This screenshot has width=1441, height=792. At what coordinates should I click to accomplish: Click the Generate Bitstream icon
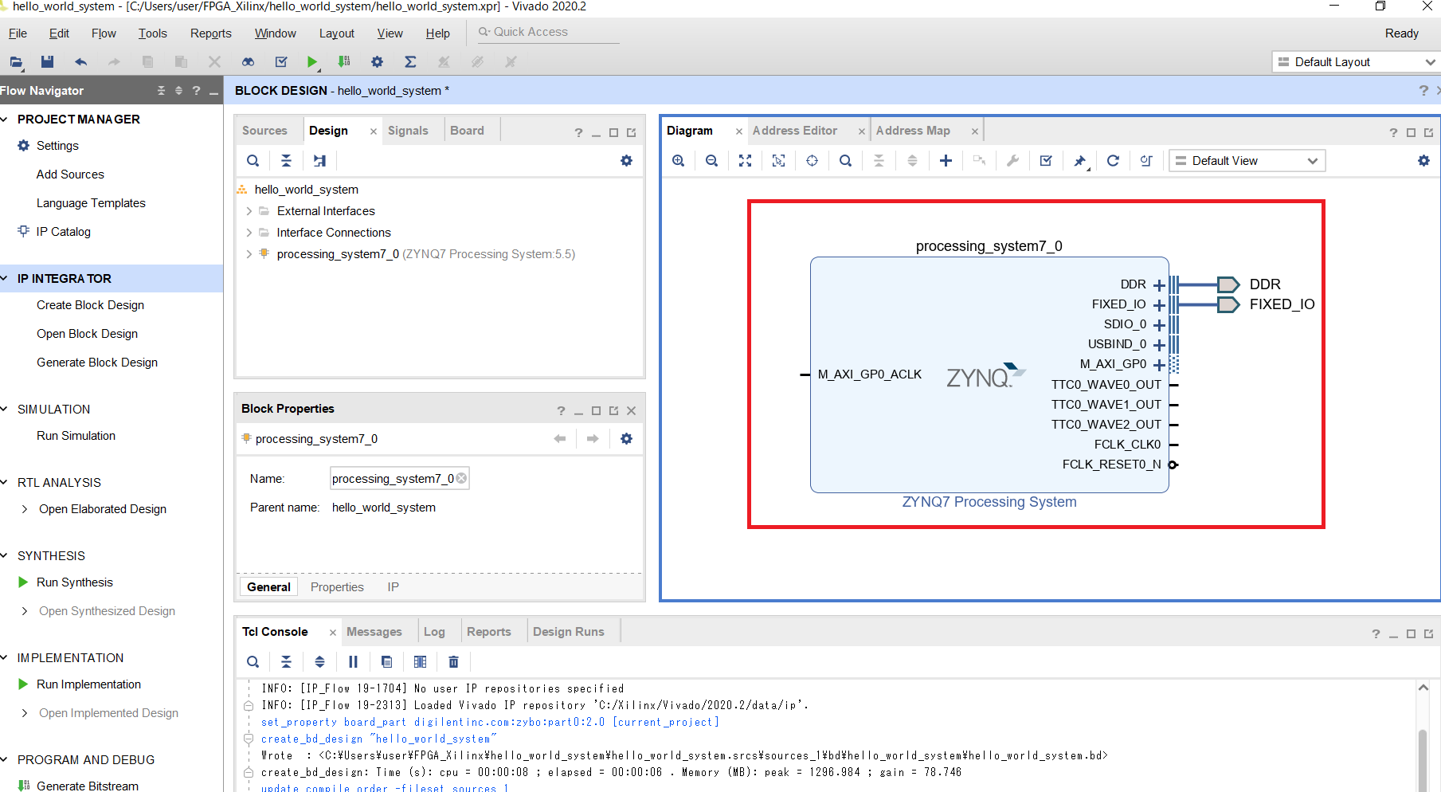tap(24, 786)
